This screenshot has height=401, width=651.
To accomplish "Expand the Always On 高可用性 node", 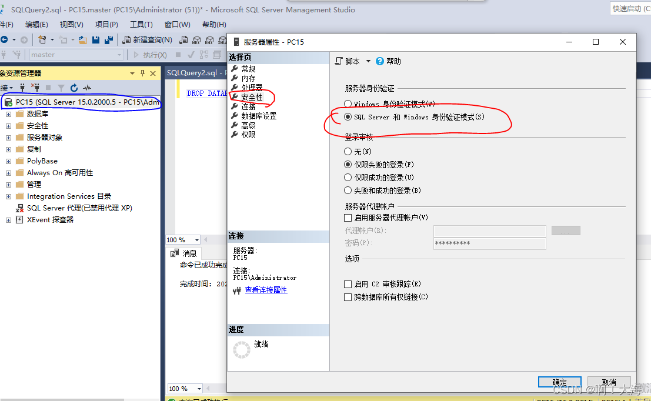I will click(8, 173).
